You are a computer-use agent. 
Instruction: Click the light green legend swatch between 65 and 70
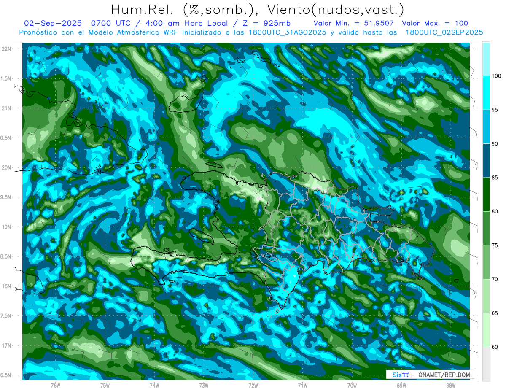click(486, 296)
